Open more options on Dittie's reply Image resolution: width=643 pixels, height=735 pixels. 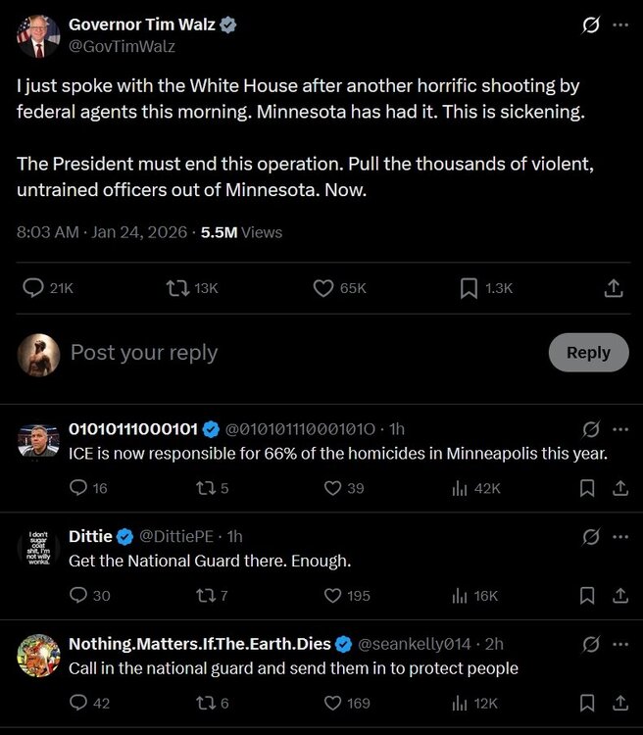[620, 536]
